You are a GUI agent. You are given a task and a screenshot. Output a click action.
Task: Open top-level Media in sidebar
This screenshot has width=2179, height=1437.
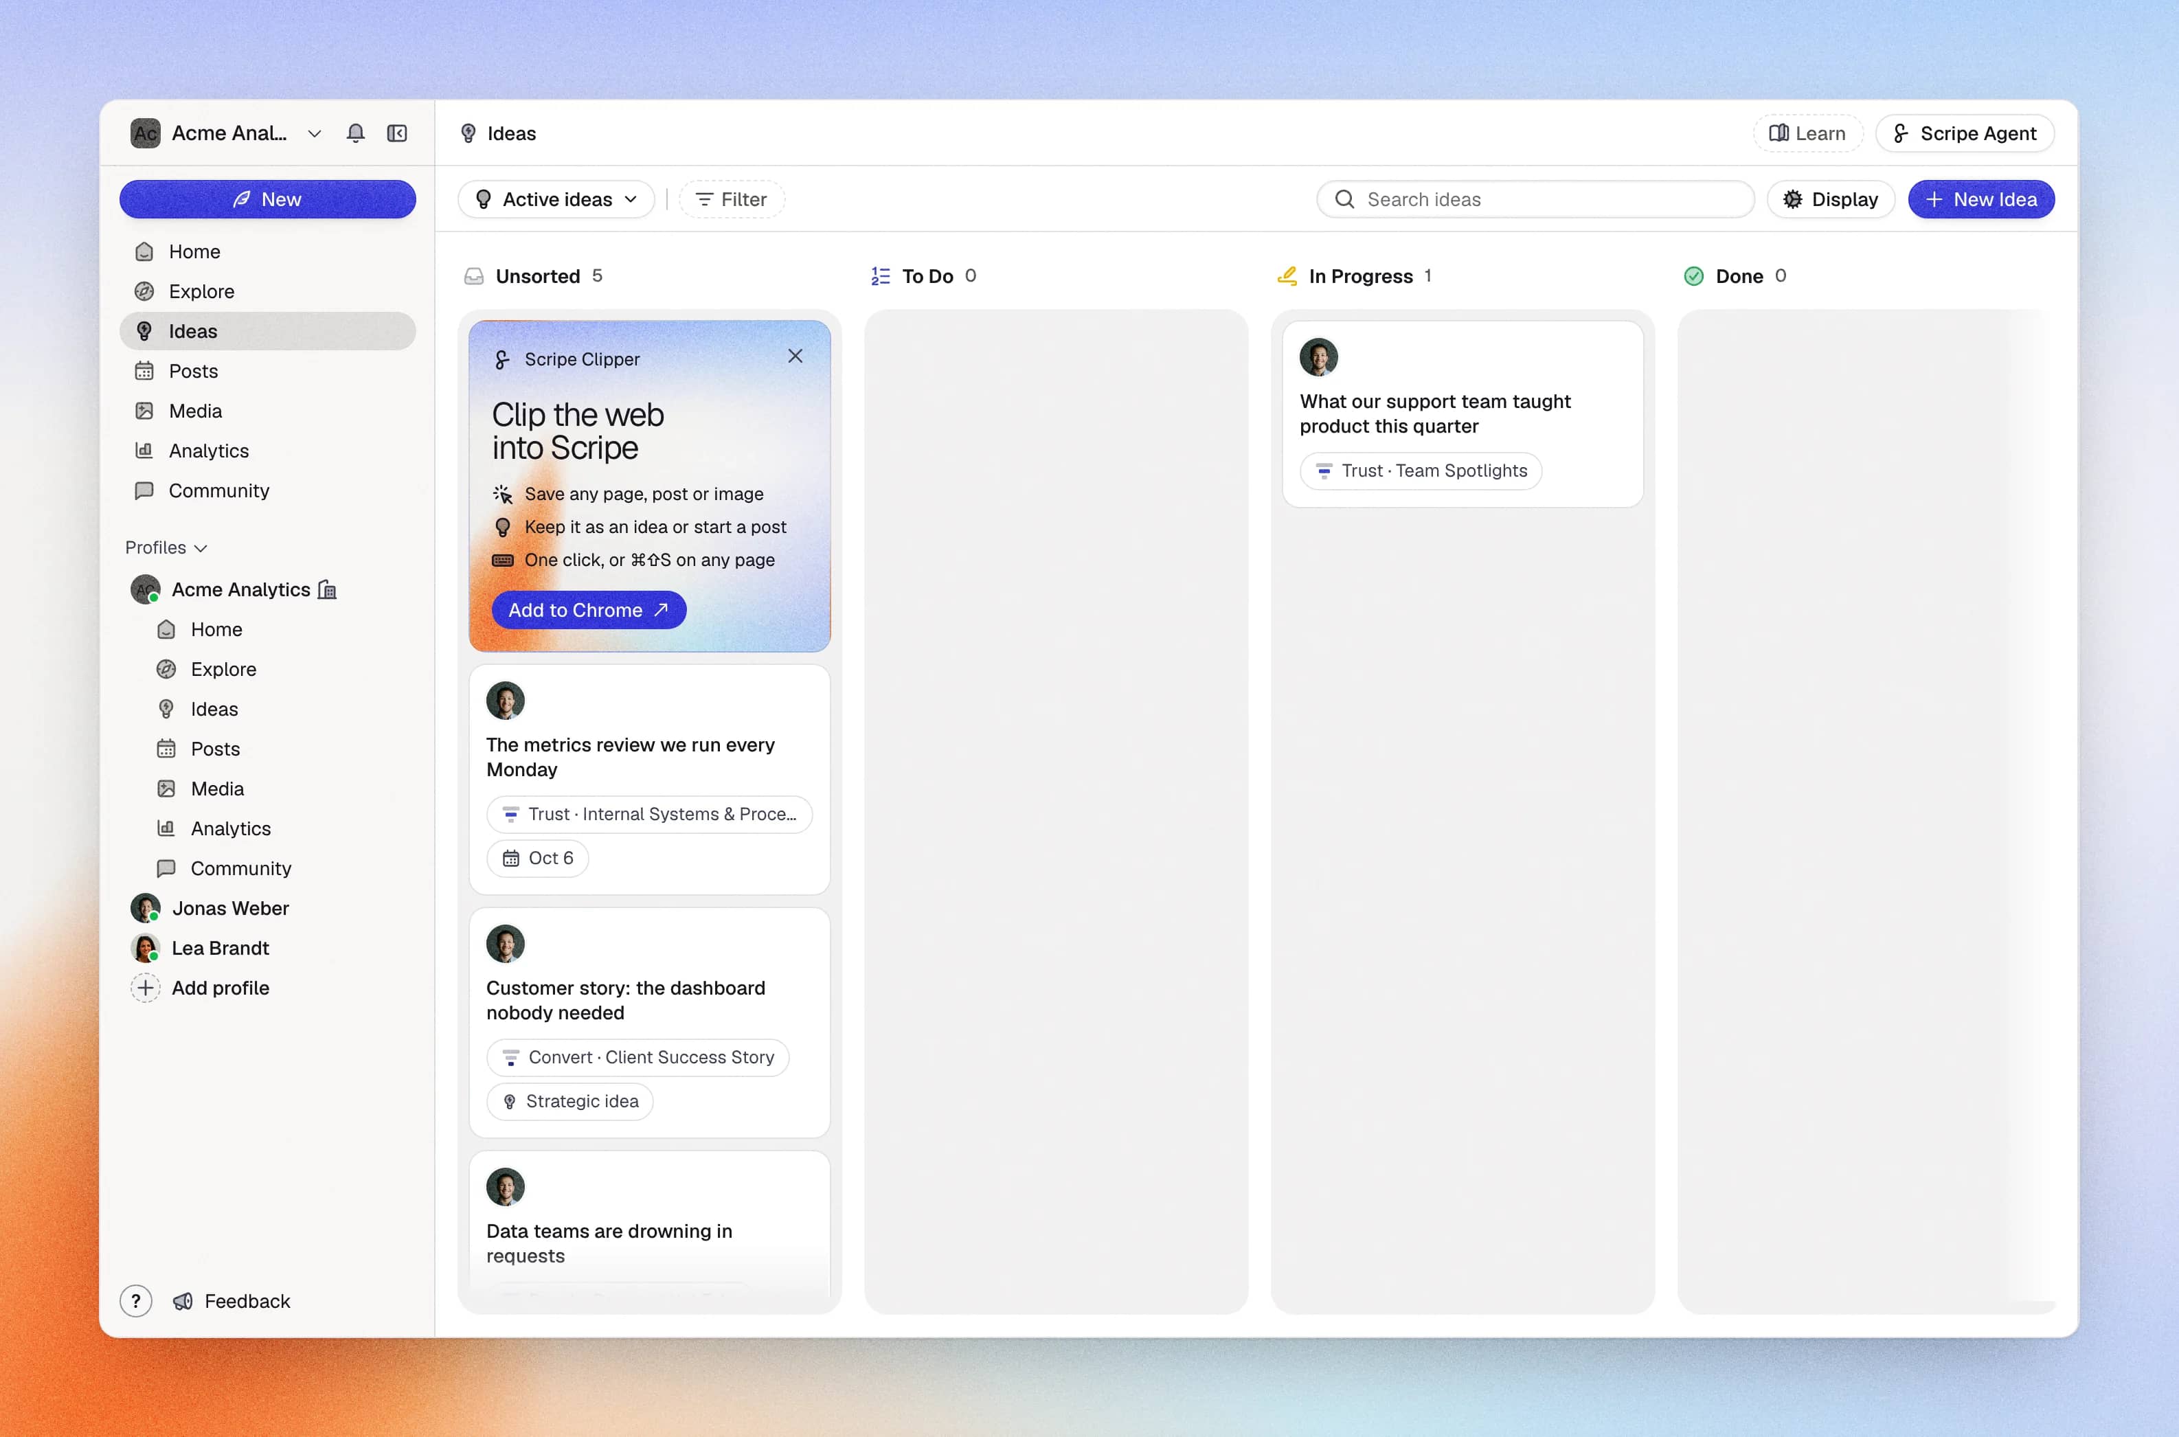coord(267,411)
